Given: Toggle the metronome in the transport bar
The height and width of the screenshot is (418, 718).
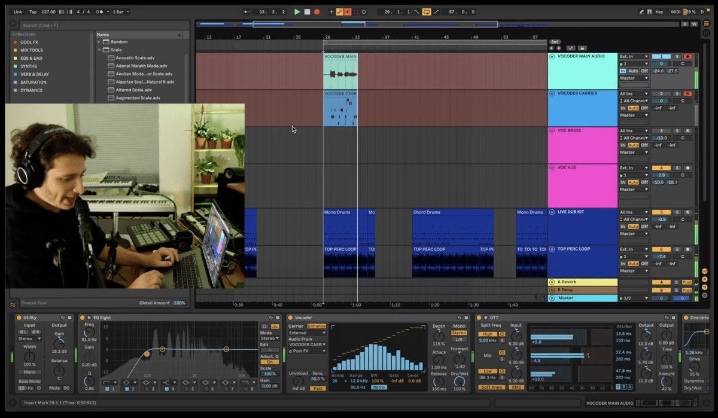Looking at the screenshot, I should (99, 12).
